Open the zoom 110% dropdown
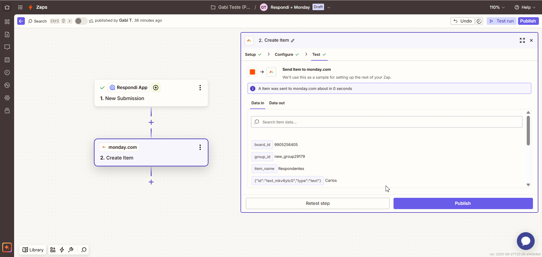 coord(497,7)
